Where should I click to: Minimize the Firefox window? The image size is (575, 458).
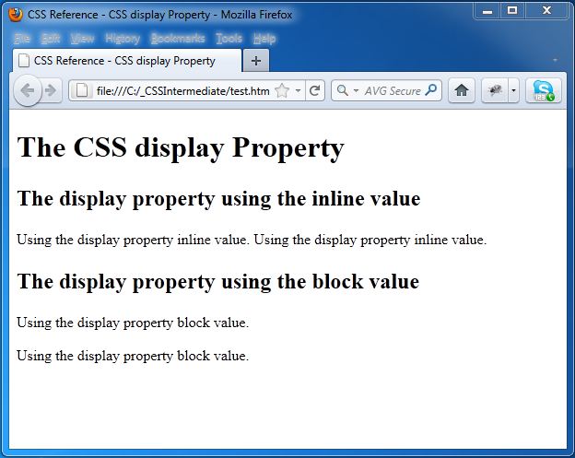point(487,11)
